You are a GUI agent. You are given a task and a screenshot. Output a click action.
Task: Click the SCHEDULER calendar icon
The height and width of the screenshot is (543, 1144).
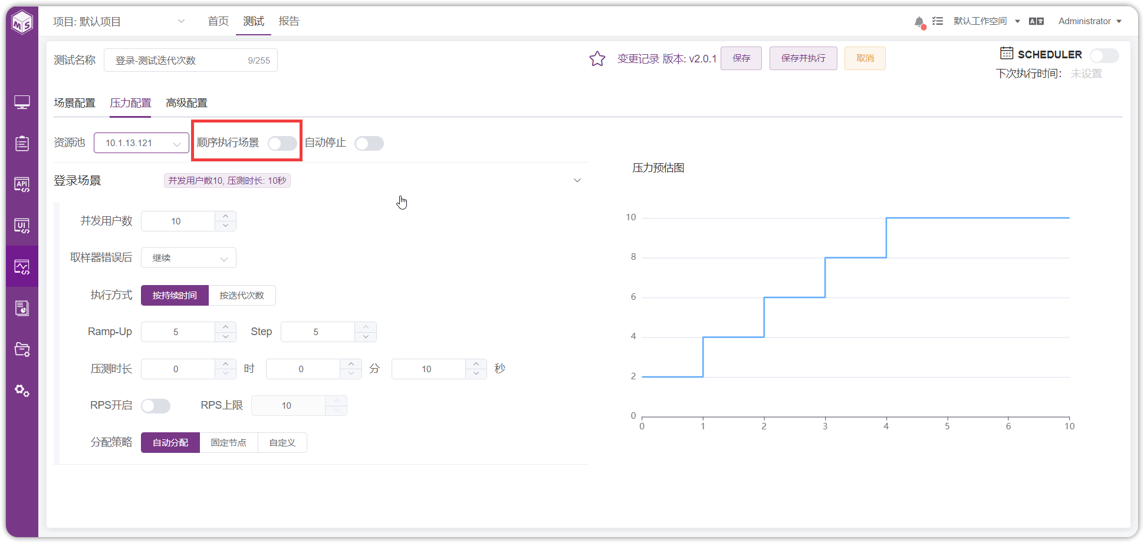pyautogui.click(x=1007, y=53)
